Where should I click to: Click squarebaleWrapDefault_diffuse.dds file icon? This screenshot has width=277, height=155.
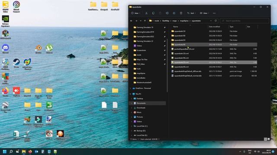(x=173, y=71)
